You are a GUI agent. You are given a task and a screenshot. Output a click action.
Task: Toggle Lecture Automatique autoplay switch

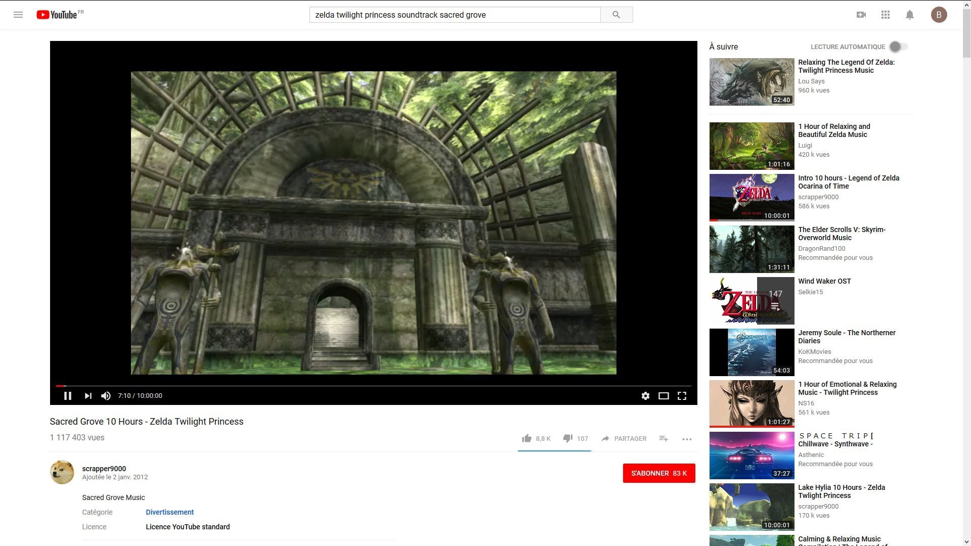pos(899,47)
